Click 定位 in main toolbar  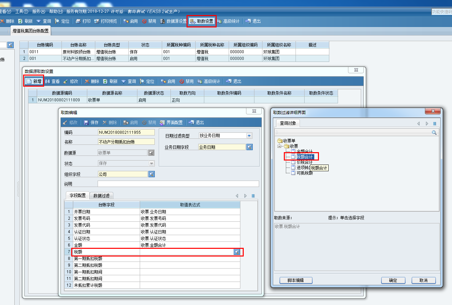[x=62, y=21]
